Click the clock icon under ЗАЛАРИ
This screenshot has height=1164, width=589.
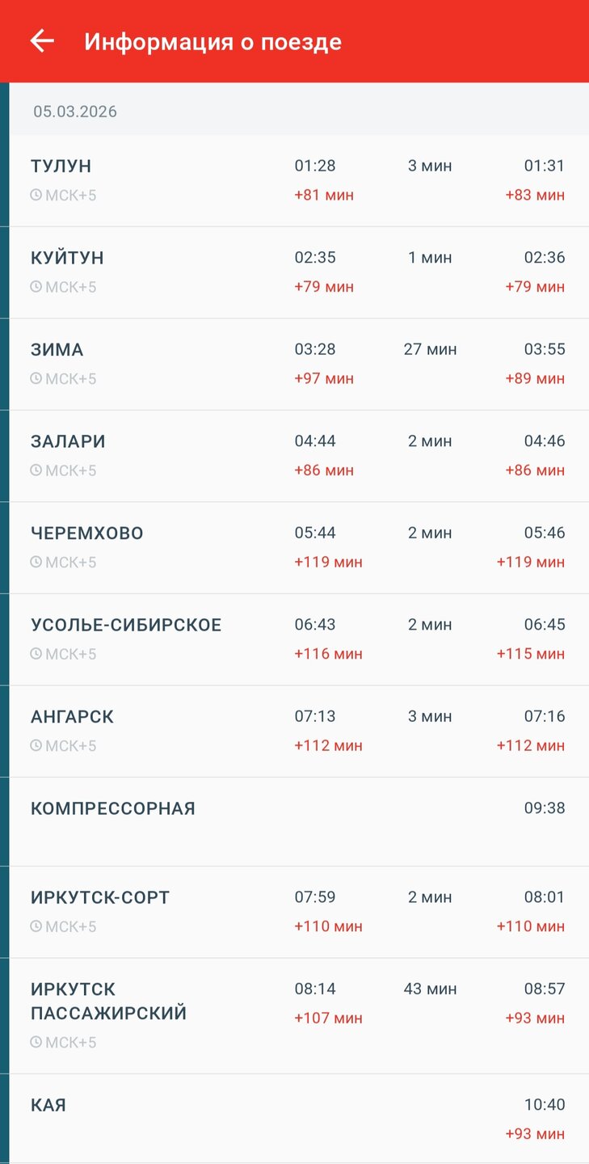[36, 470]
